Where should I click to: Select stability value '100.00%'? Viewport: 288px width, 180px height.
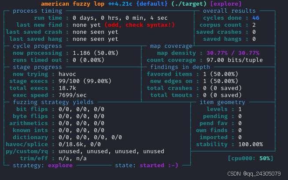pos(251,144)
